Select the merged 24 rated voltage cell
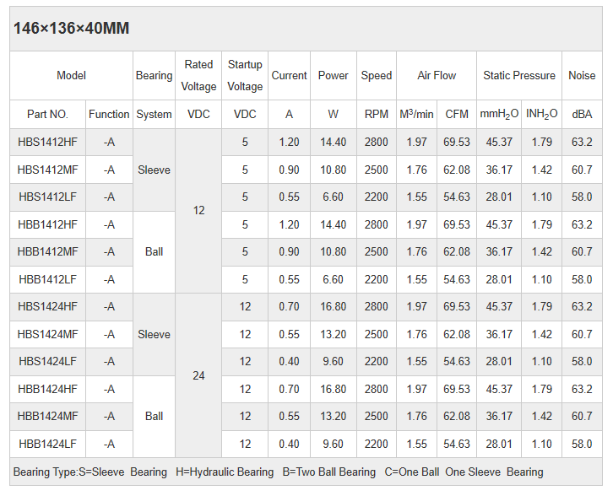This screenshot has width=613, height=496. 198,375
